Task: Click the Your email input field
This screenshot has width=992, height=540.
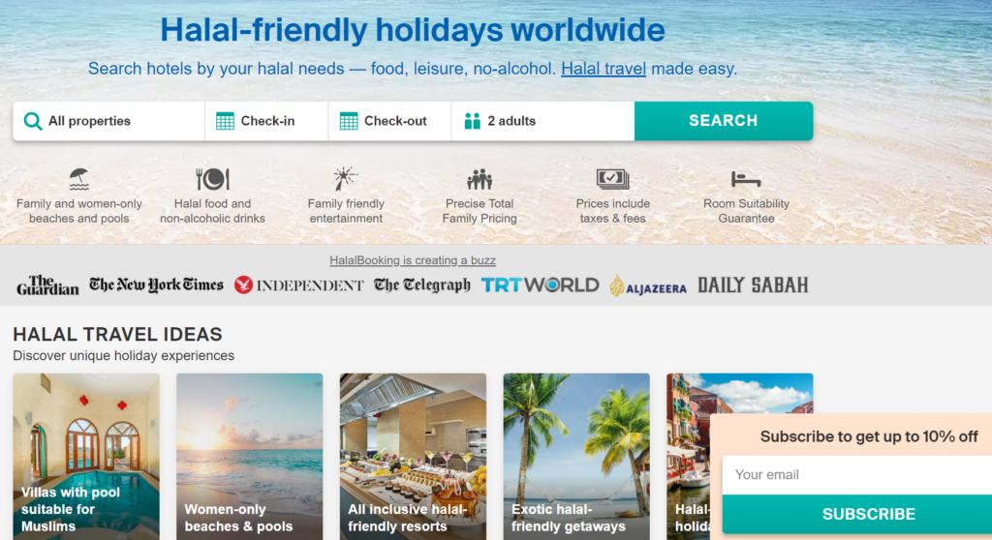Action: (857, 475)
